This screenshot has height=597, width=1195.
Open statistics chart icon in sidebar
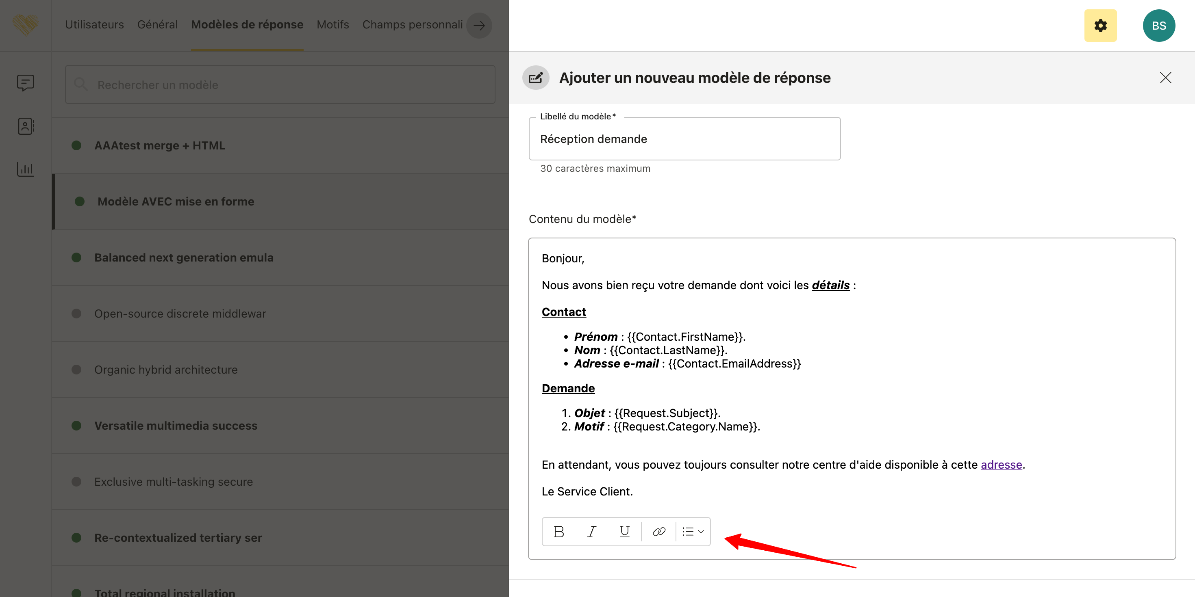coord(26,169)
